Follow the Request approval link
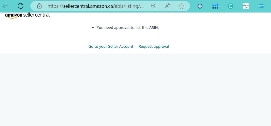The width and height of the screenshot is (271, 126). pos(154,46)
